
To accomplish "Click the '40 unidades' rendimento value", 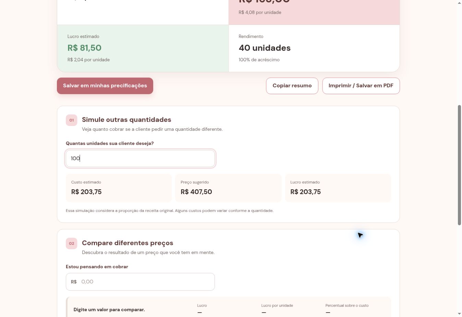I will [265, 48].
